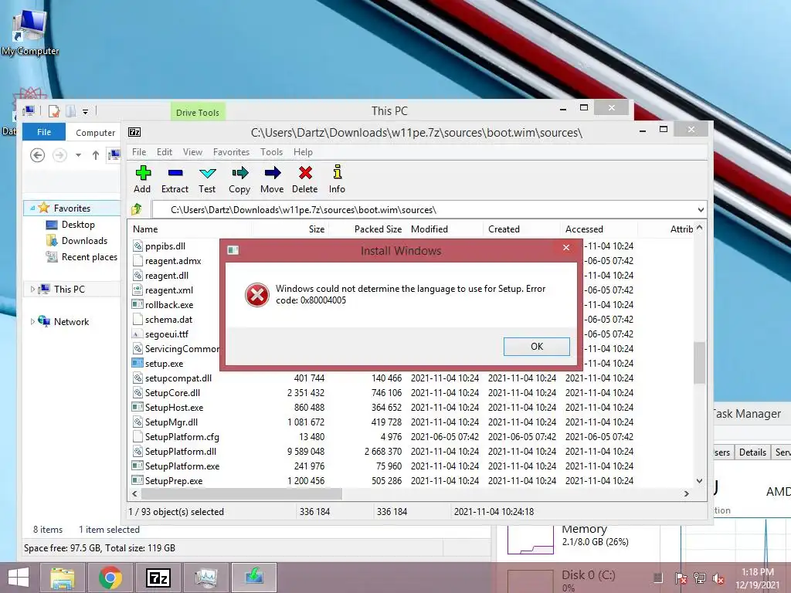Switch to 7-Zip on the taskbar
This screenshot has height=593, width=791.
[x=158, y=578]
